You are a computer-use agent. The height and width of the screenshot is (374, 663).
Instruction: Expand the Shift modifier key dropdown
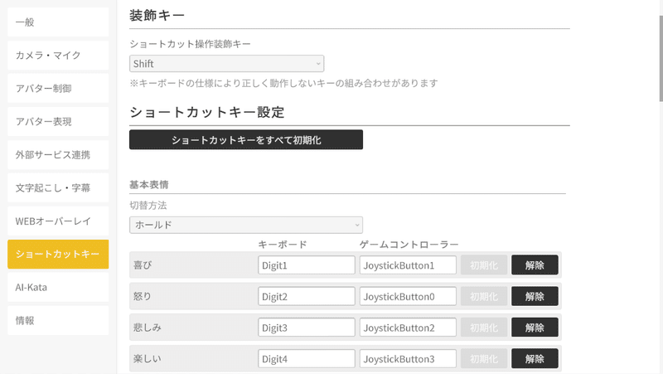click(x=226, y=64)
